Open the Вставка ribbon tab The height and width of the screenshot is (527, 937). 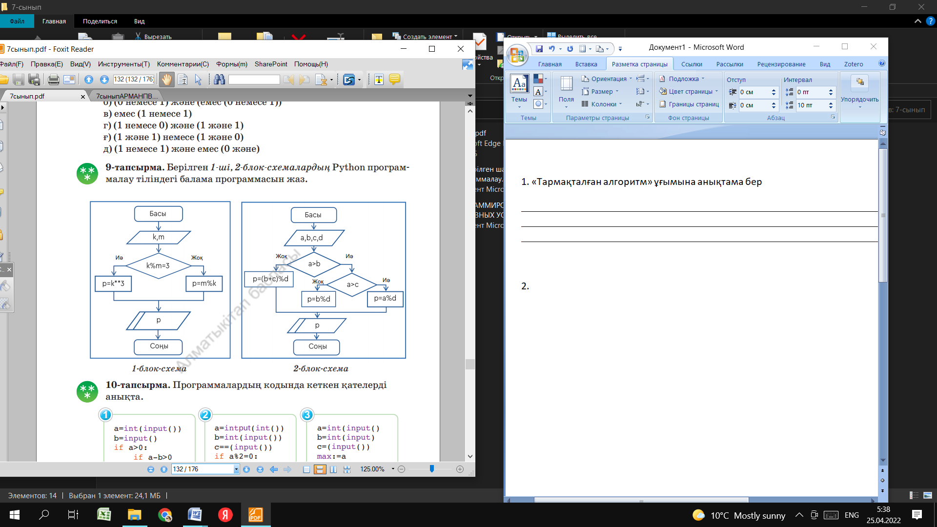tap(586, 64)
